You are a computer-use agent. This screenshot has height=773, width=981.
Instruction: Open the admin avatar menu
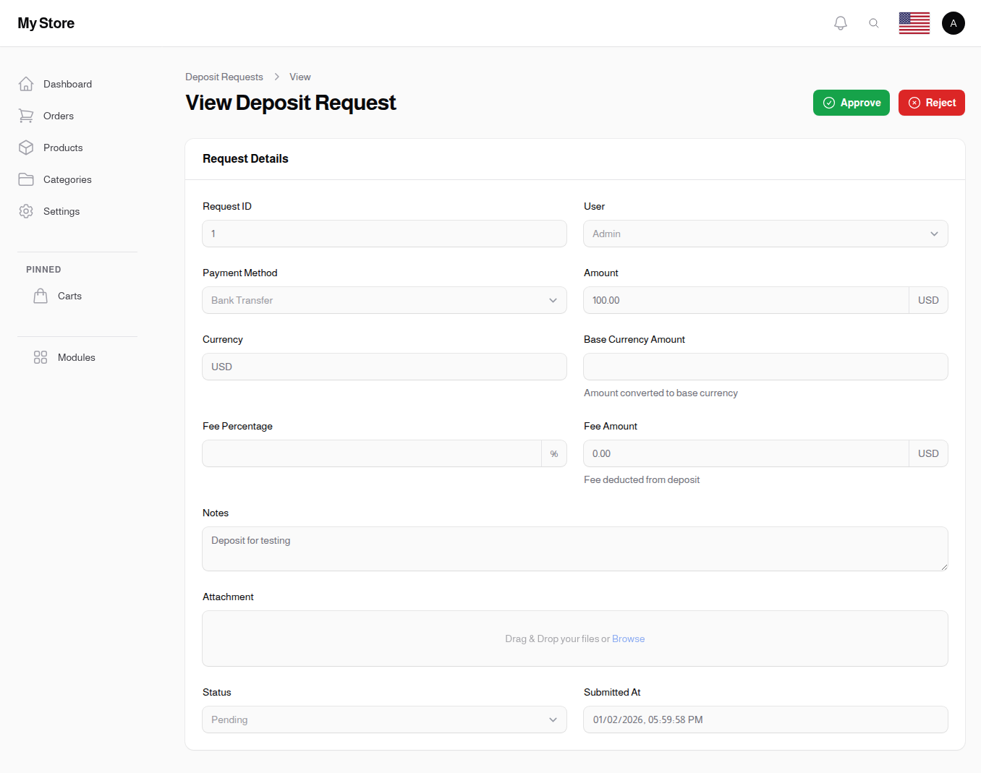point(953,22)
